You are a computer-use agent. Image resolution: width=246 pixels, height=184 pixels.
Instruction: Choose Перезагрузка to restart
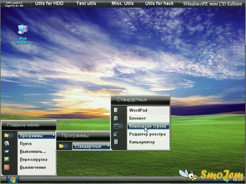[37, 159]
